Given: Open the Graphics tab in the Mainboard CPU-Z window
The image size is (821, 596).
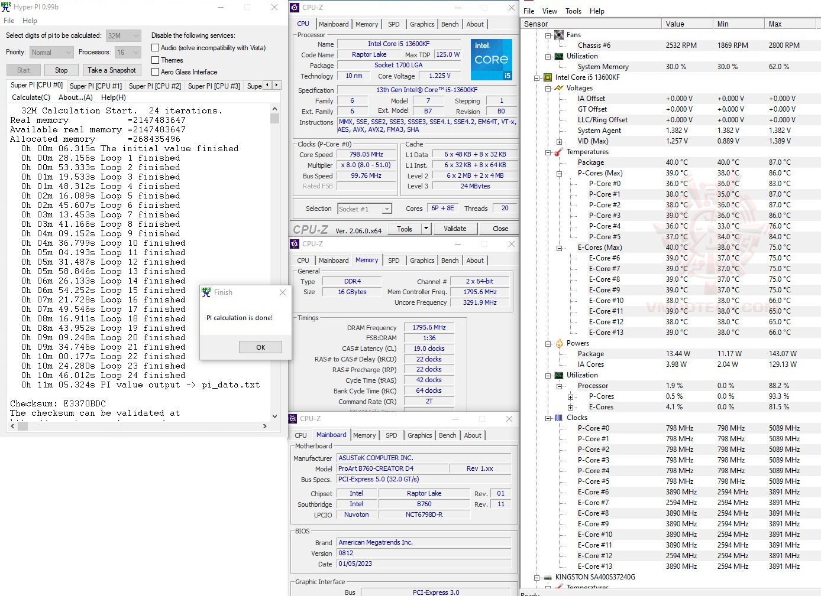Looking at the screenshot, I should tap(420, 435).
